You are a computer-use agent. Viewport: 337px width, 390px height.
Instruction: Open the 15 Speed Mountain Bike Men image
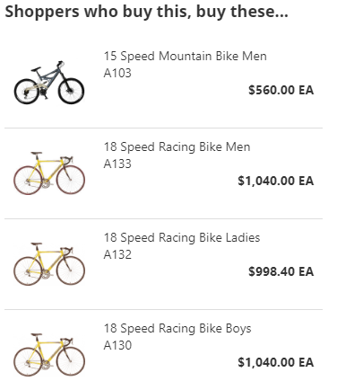(x=49, y=83)
